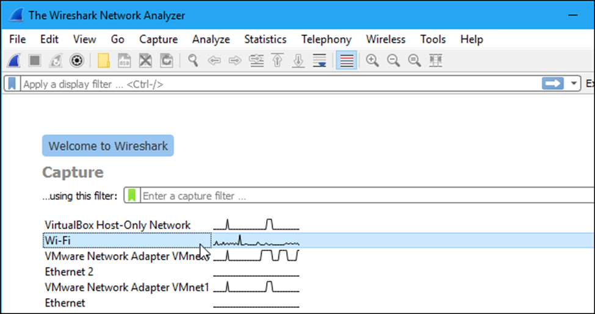Start capturing packets with shark fin icon
Image resolution: width=595 pixels, height=314 pixels.
pyautogui.click(x=13, y=60)
